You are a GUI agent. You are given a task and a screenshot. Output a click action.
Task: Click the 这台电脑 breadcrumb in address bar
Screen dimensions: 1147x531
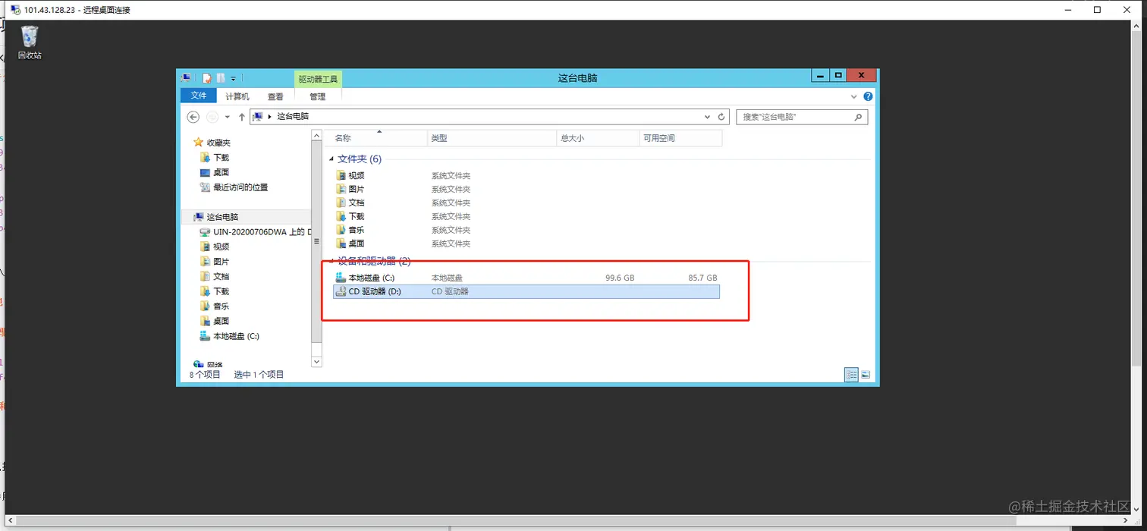[293, 117]
